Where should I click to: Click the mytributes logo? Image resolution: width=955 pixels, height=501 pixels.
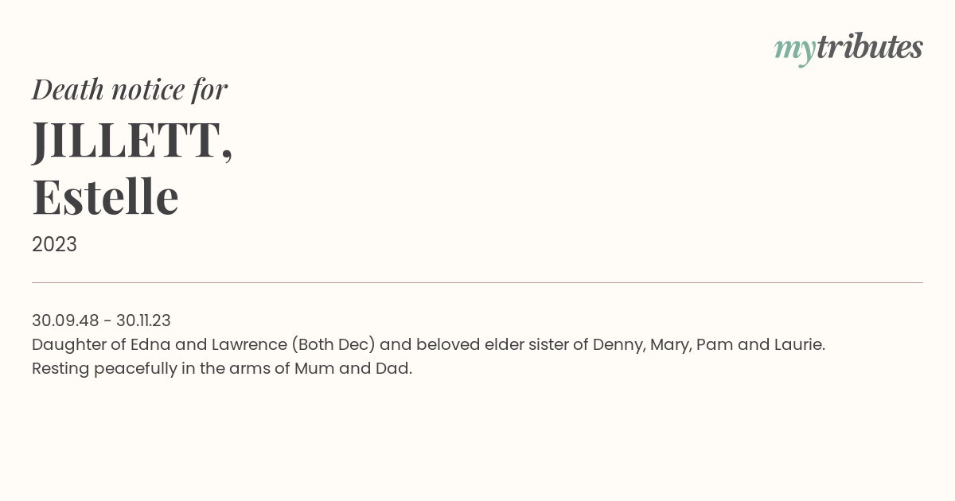pyautogui.click(x=848, y=48)
